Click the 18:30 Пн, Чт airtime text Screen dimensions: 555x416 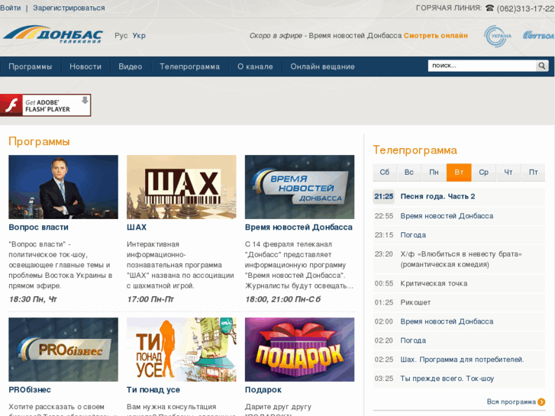[x=33, y=299]
